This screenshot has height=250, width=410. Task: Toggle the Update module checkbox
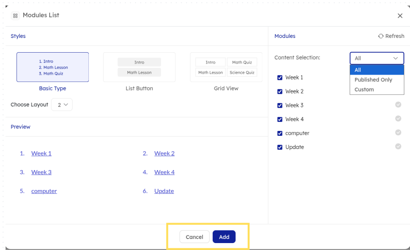click(x=280, y=147)
